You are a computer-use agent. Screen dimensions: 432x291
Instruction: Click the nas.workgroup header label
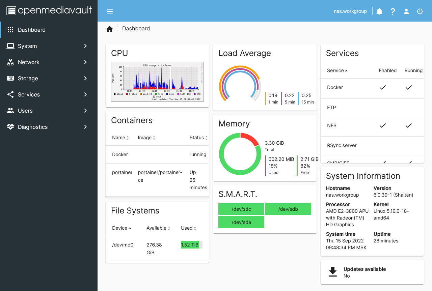click(x=350, y=11)
